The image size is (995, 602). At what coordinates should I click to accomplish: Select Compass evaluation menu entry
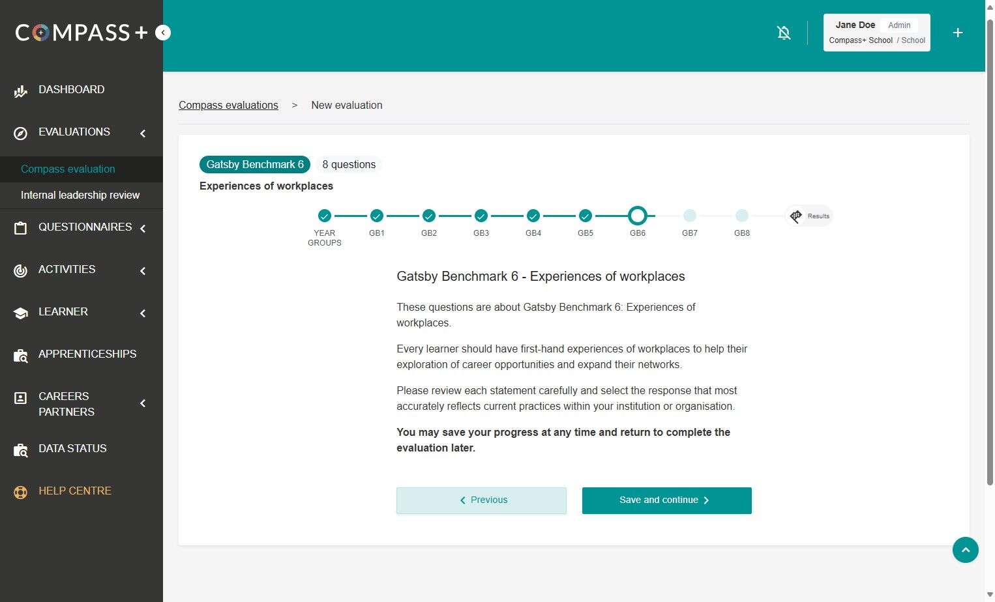[x=68, y=169]
